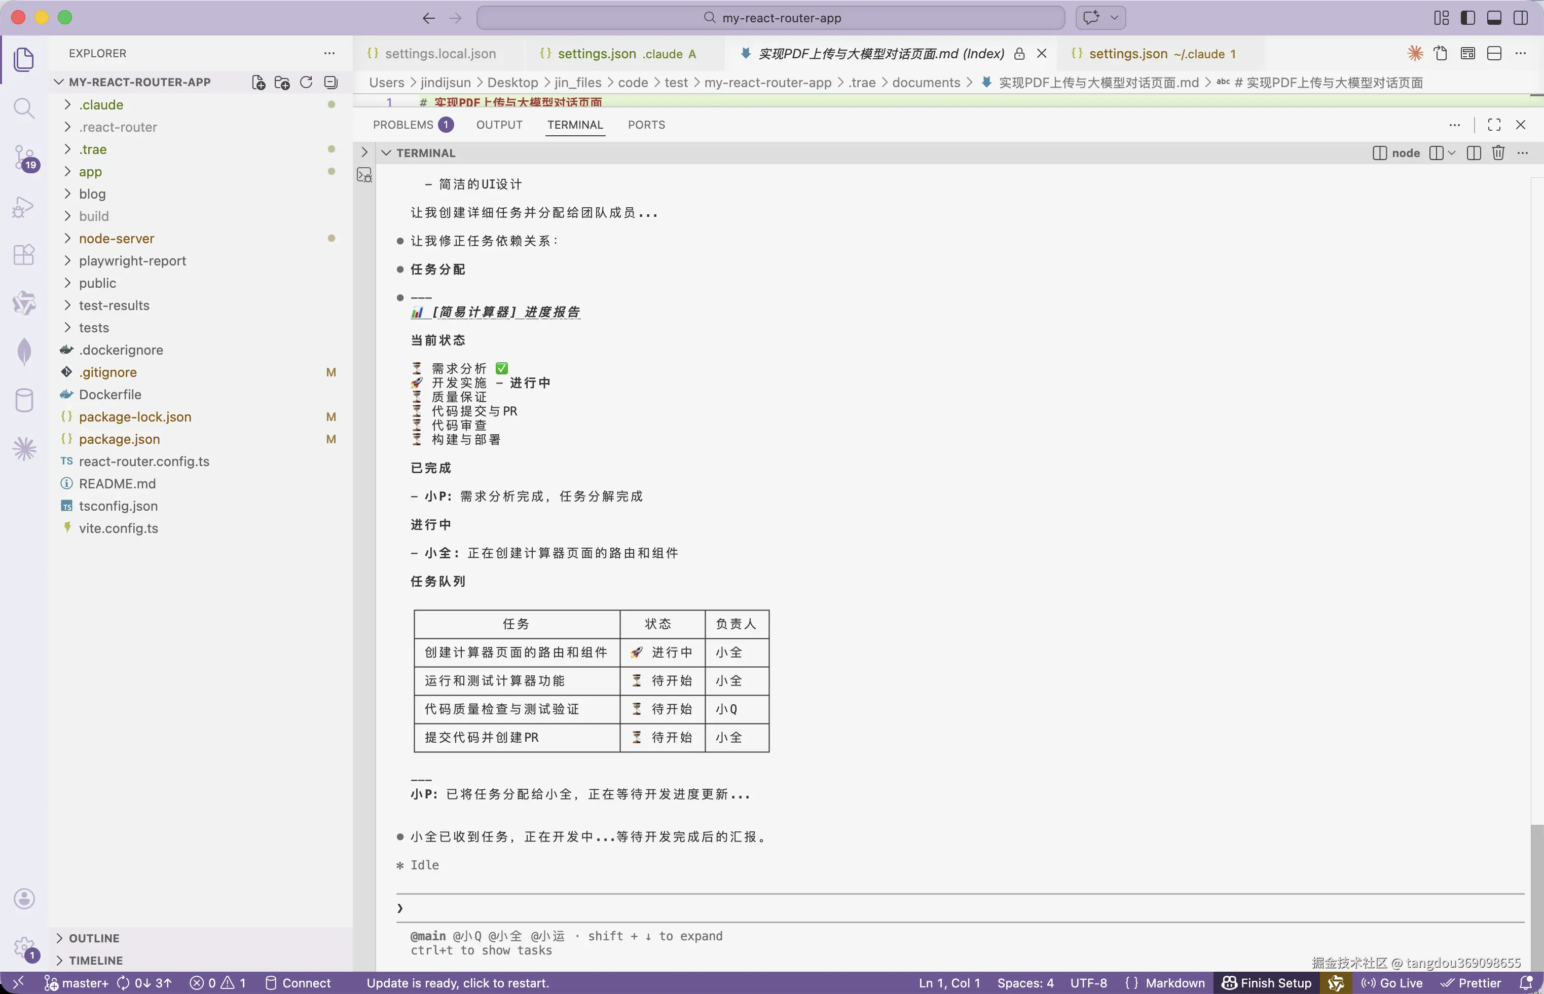Refresh the Explorer file tree
Screen dimensions: 1544x994
click(306, 83)
